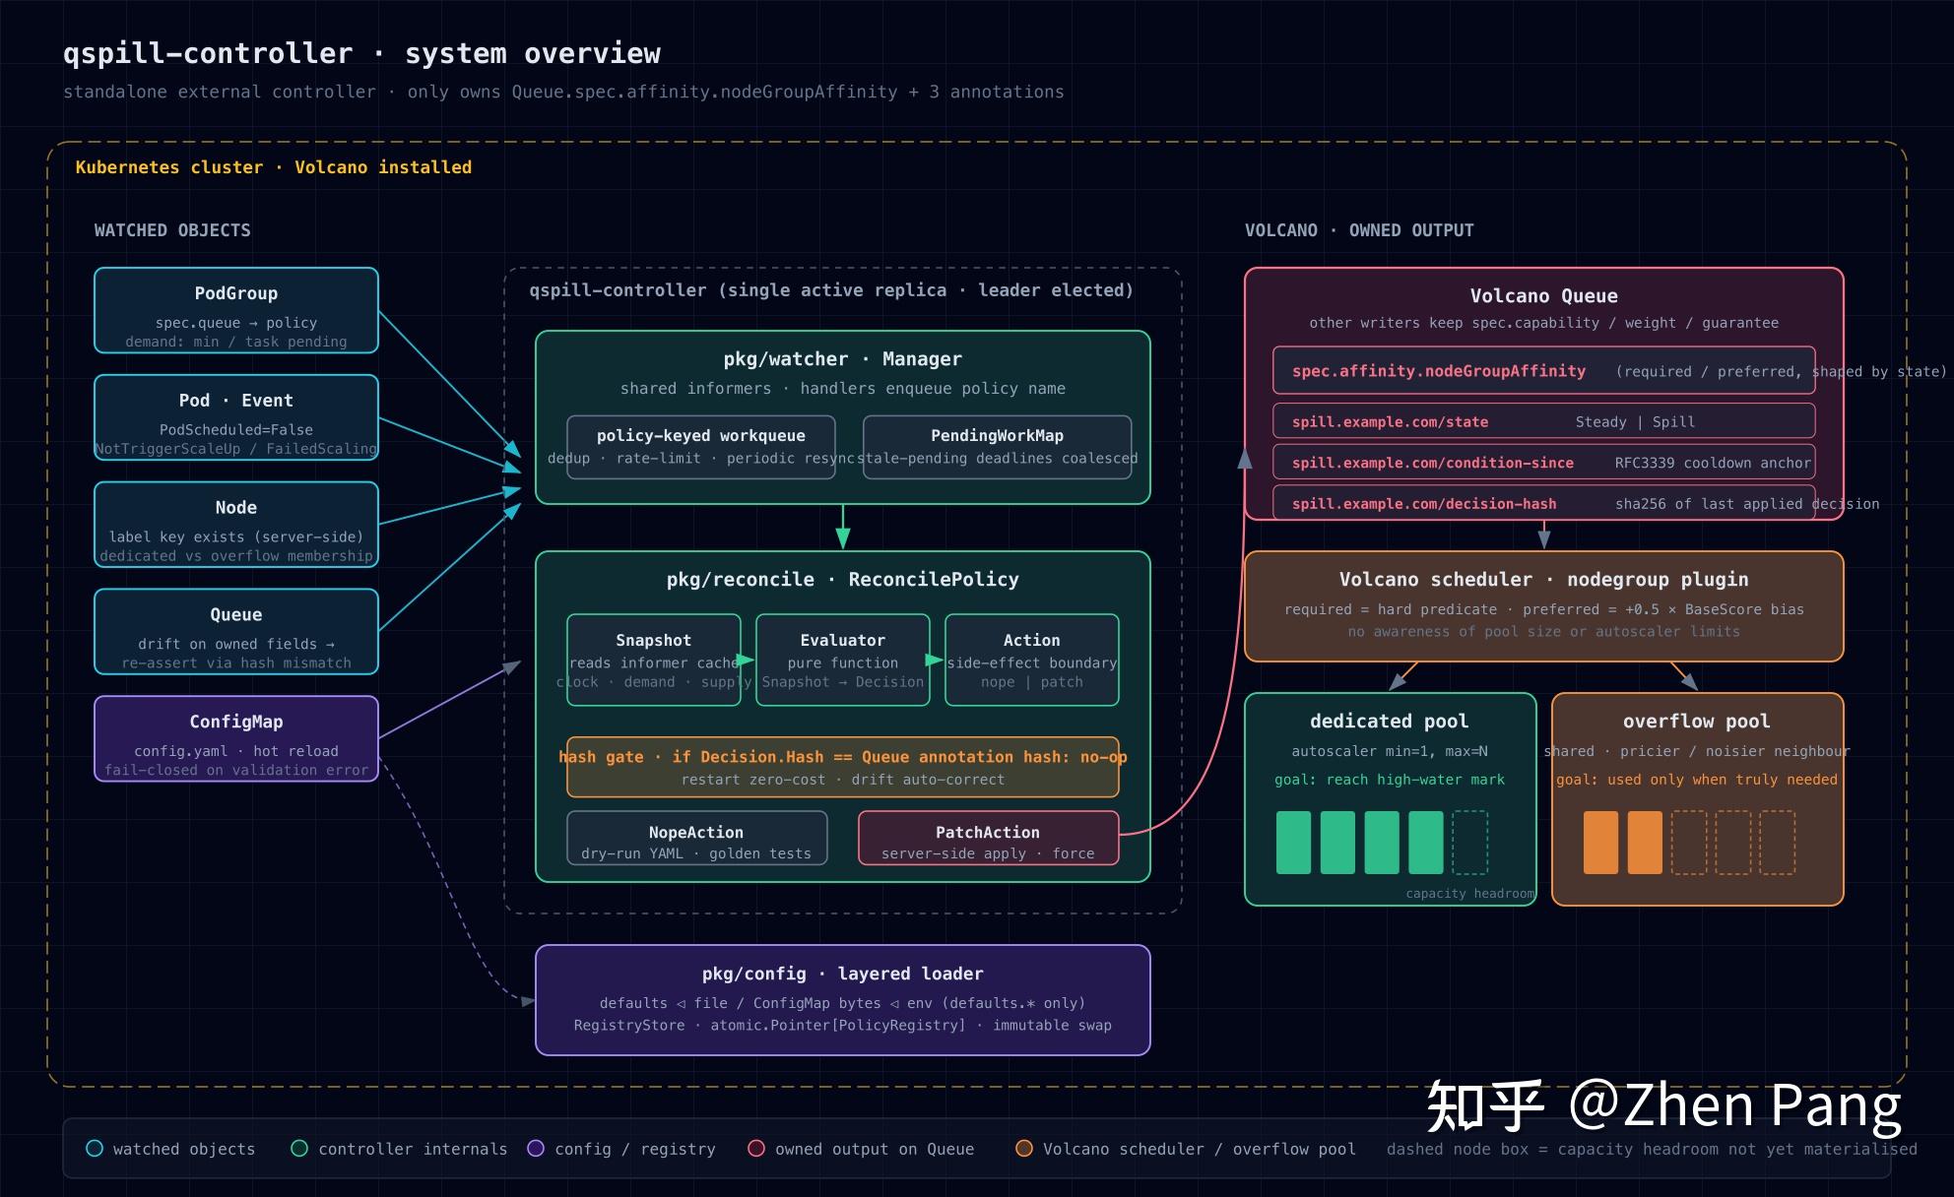Click the 'Volcano scheduler · nodegroup plugin' box
Screen dimensions: 1954x1197
(1544, 606)
